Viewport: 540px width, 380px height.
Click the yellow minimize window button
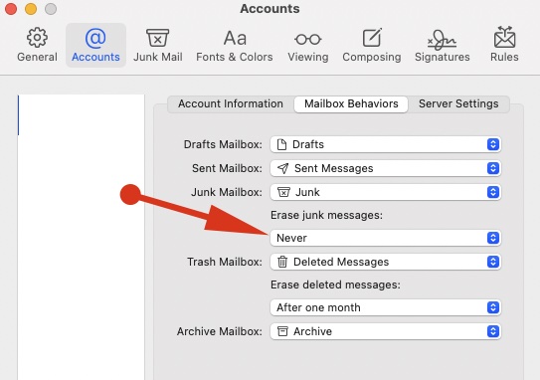31,9
